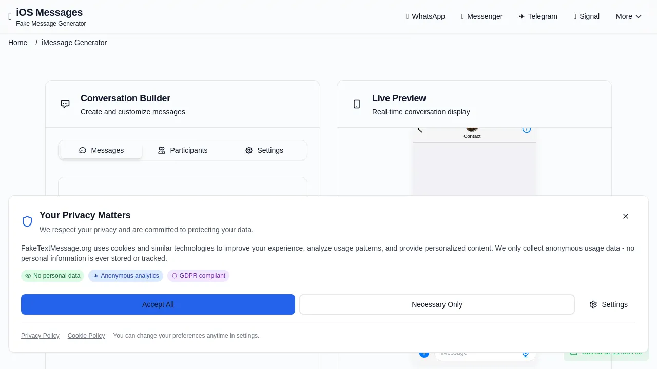The image size is (657, 369).
Task: Go to the Telegram generator
Action: tap(538, 16)
